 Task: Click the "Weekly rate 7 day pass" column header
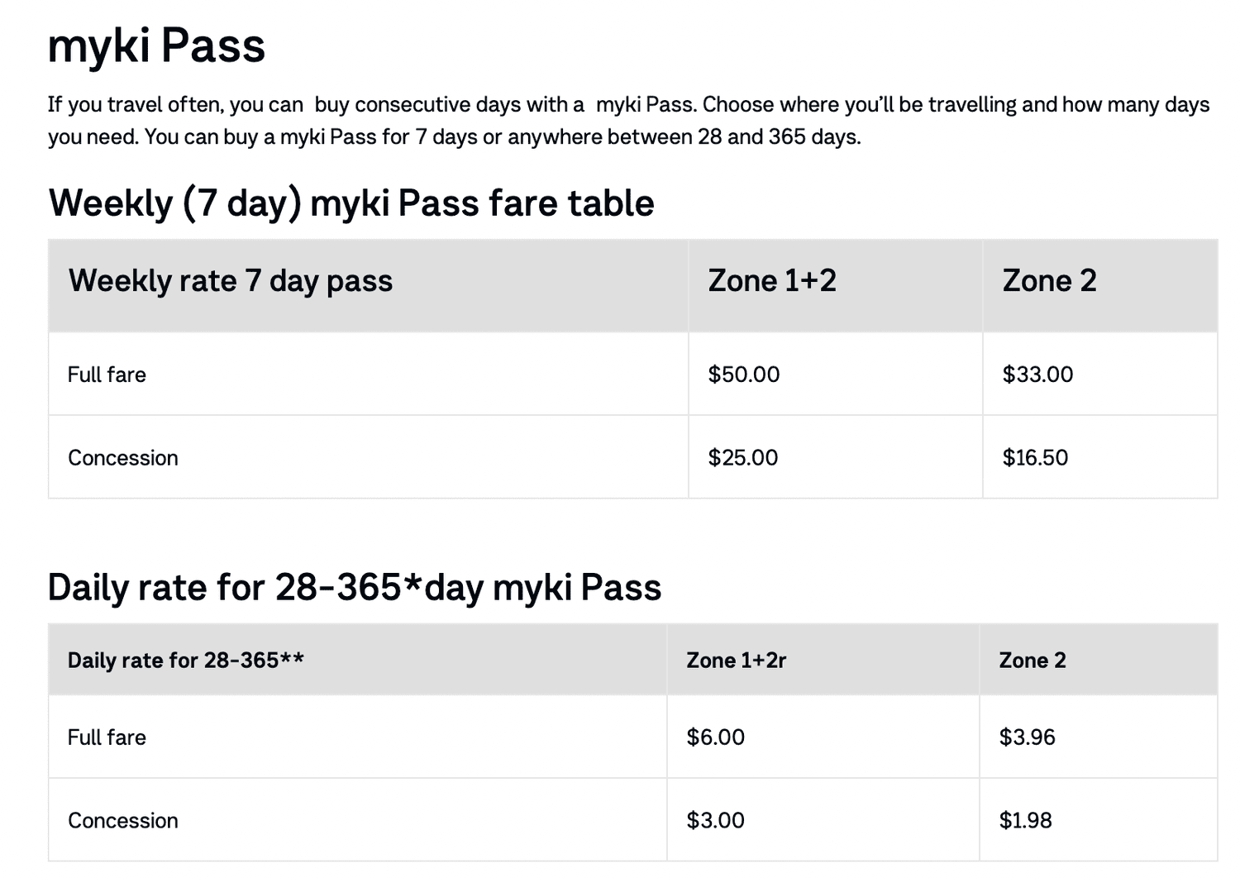pos(231,281)
